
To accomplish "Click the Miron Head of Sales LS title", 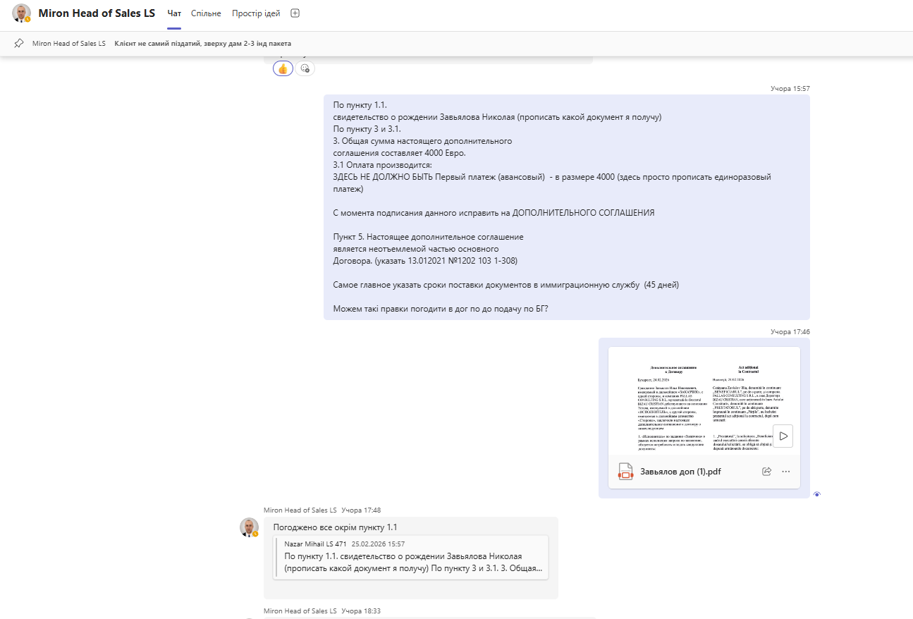I will [x=97, y=13].
